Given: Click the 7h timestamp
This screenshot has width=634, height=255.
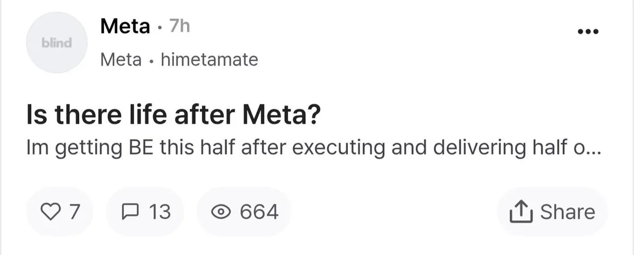Looking at the screenshot, I should 178,26.
